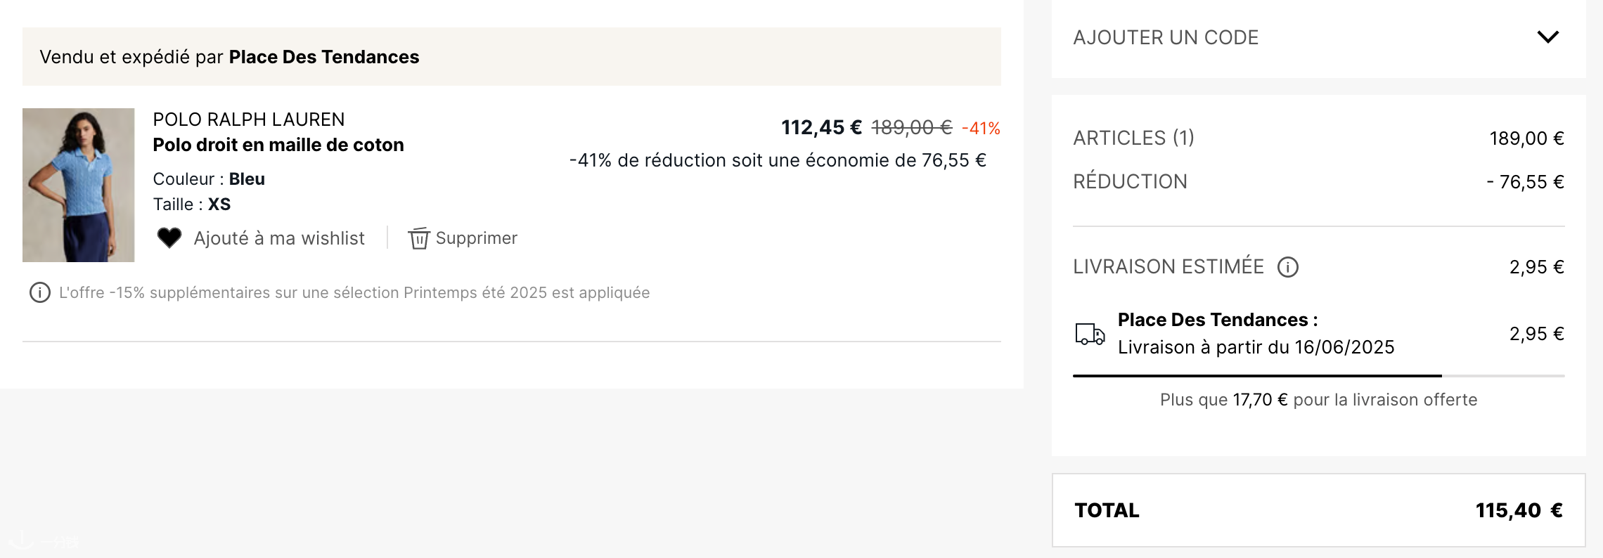
Task: Click the -41% red discount badge
Action: point(981,129)
